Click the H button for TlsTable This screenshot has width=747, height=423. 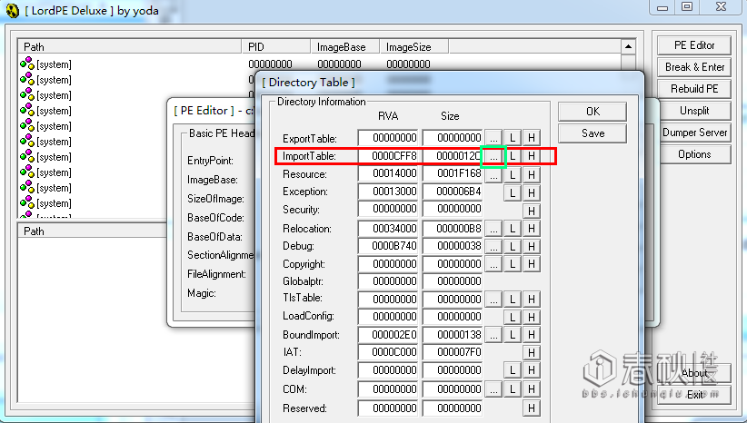click(x=532, y=300)
